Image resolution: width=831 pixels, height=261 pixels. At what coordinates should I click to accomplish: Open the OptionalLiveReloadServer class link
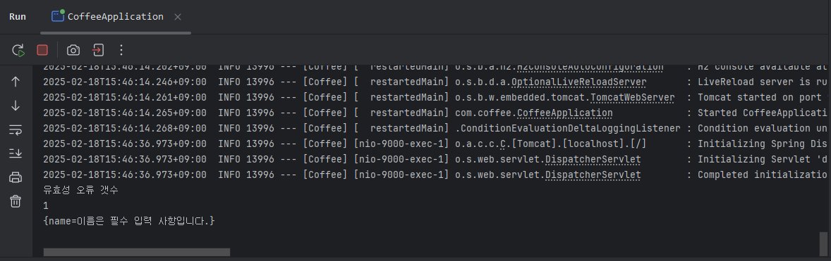tap(578, 82)
